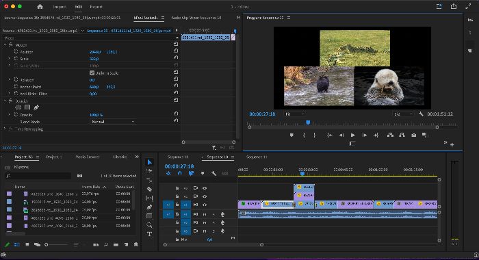Toggle Snap in timeline magnet icon

[x=179, y=173]
